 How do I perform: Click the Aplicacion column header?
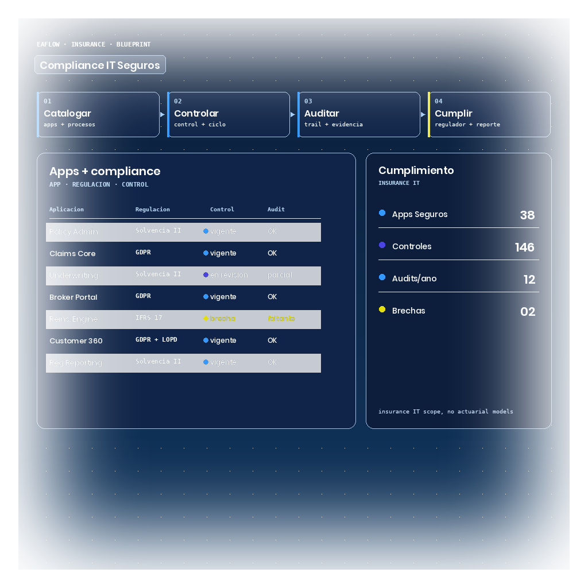click(x=67, y=209)
